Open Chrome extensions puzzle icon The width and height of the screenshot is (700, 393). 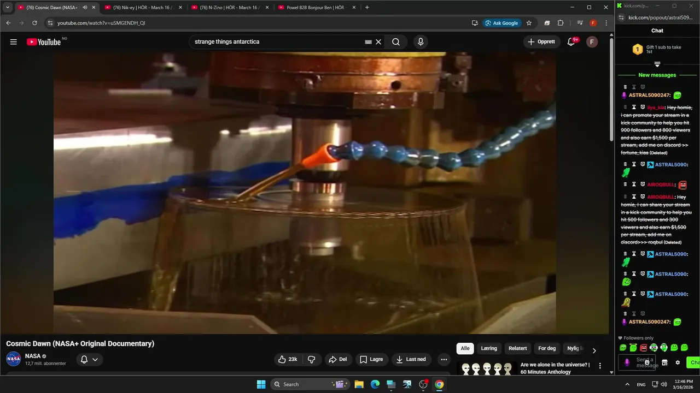561,23
